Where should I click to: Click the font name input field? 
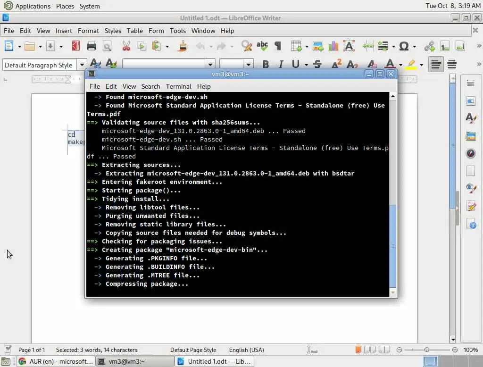coord(164,65)
